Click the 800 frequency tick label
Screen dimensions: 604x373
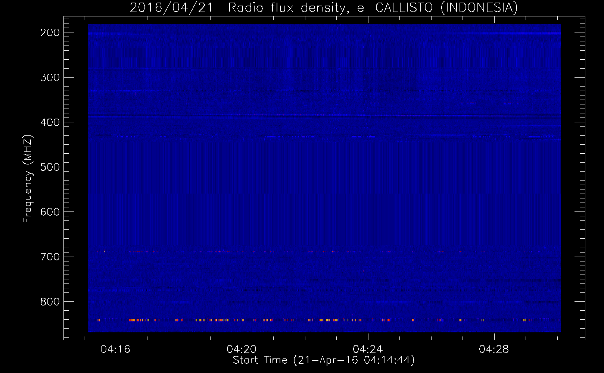50,301
